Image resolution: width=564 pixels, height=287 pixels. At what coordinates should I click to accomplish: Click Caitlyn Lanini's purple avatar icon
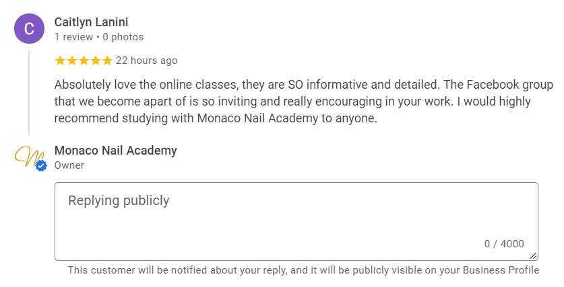click(x=28, y=29)
